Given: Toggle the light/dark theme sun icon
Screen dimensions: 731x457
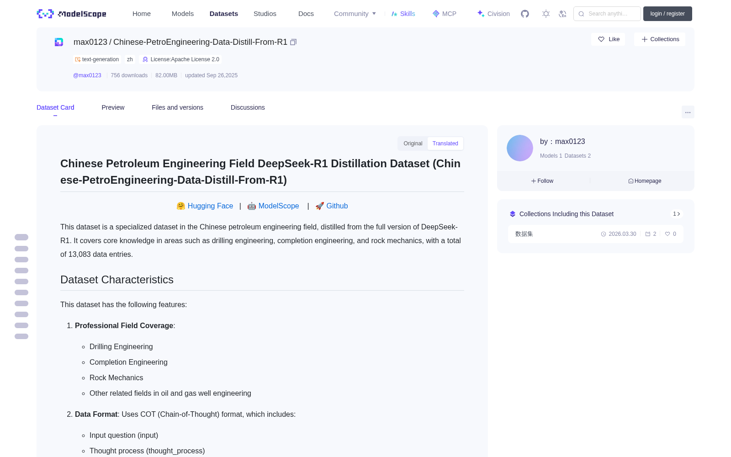Looking at the screenshot, I should coord(546,14).
